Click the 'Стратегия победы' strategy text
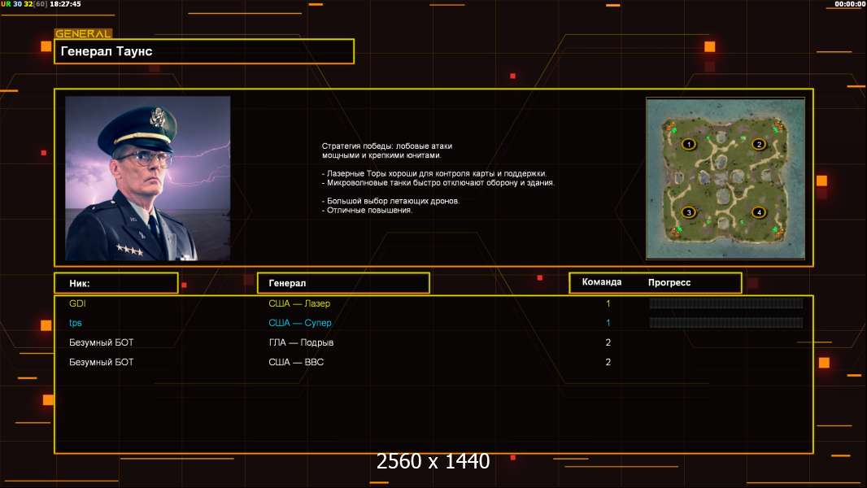This screenshot has width=867, height=488. coord(387,150)
